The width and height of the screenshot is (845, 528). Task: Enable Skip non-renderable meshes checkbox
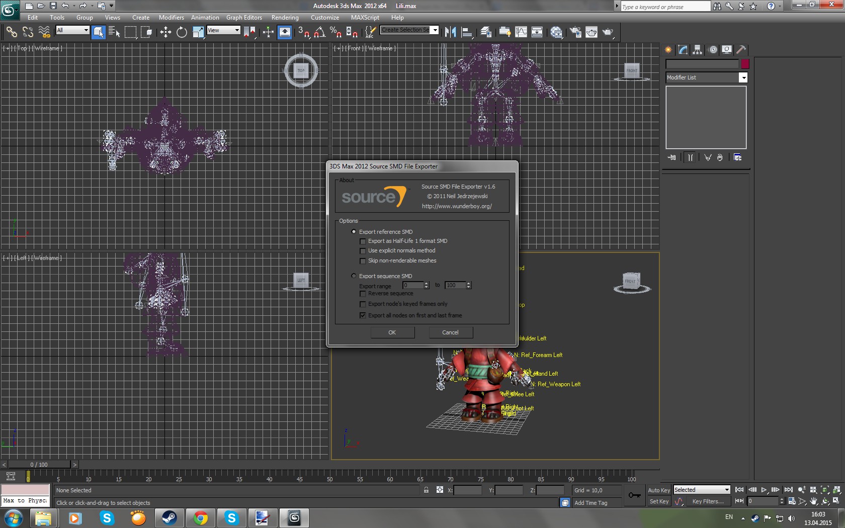[363, 260]
